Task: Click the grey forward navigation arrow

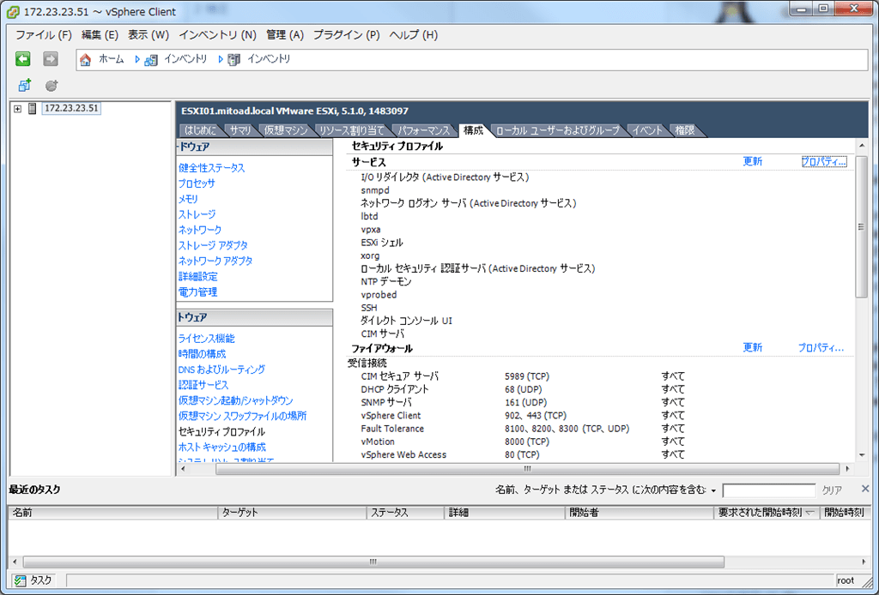Action: pyautogui.click(x=51, y=59)
